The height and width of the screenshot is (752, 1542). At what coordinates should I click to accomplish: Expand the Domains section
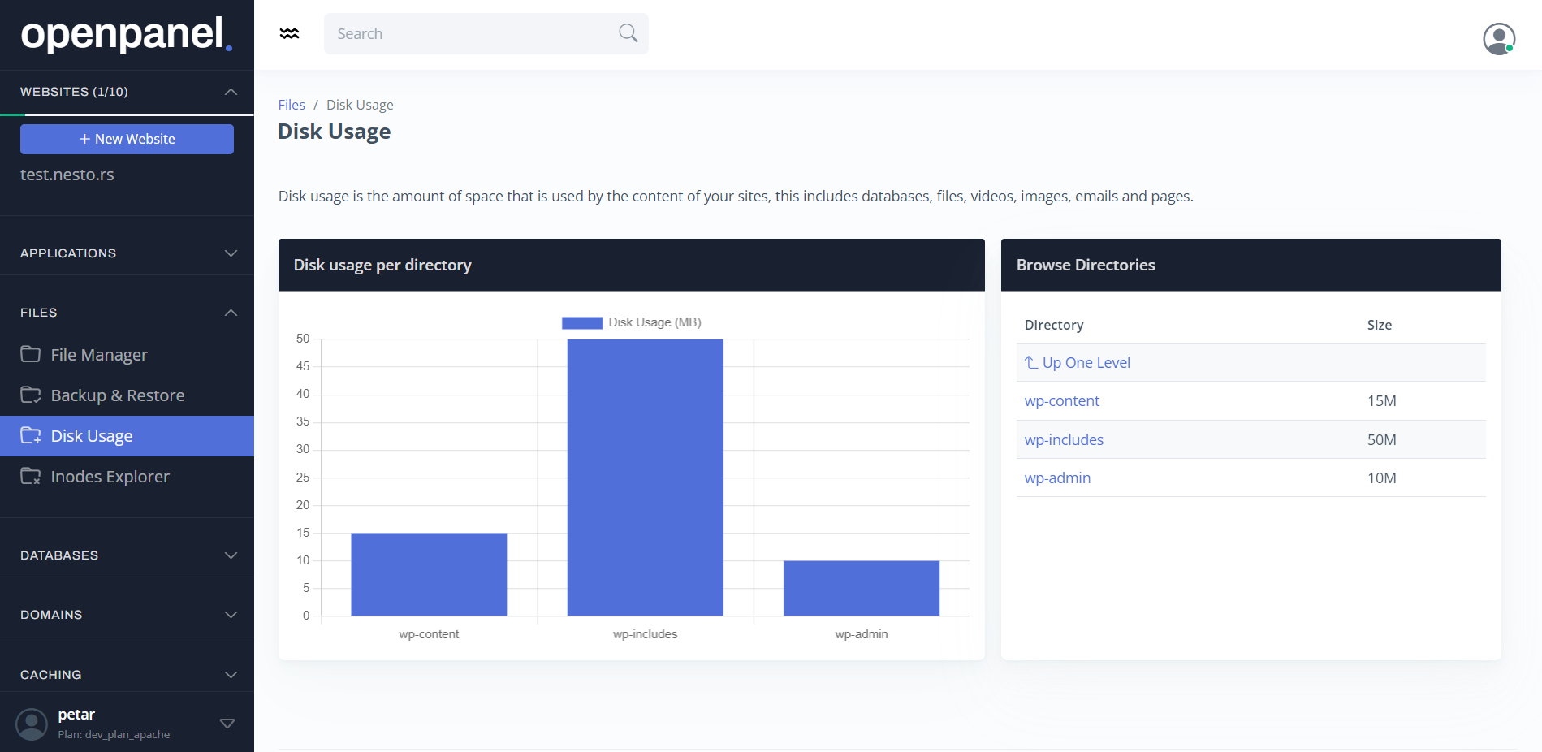coord(231,615)
